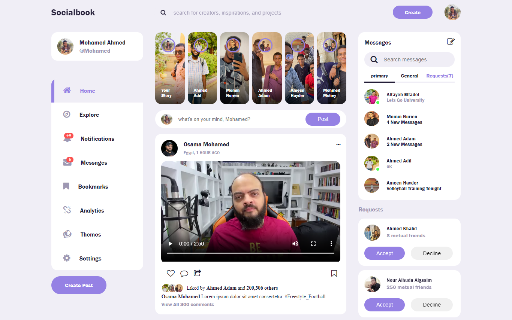The height and width of the screenshot is (320, 512).
Task: Open the post's three-dot options menu
Action: pos(338,144)
